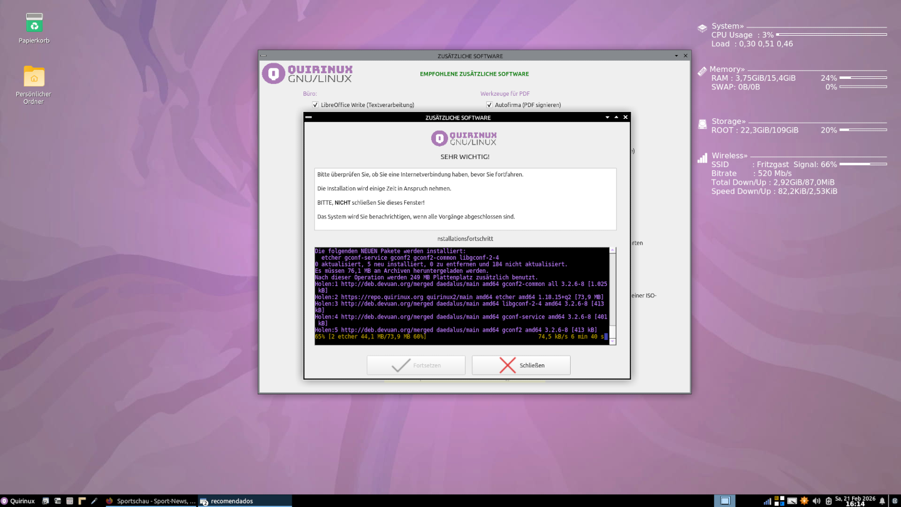Roll down front dialog via title-bar arrow
Image resolution: width=901 pixels, height=507 pixels.
click(607, 117)
